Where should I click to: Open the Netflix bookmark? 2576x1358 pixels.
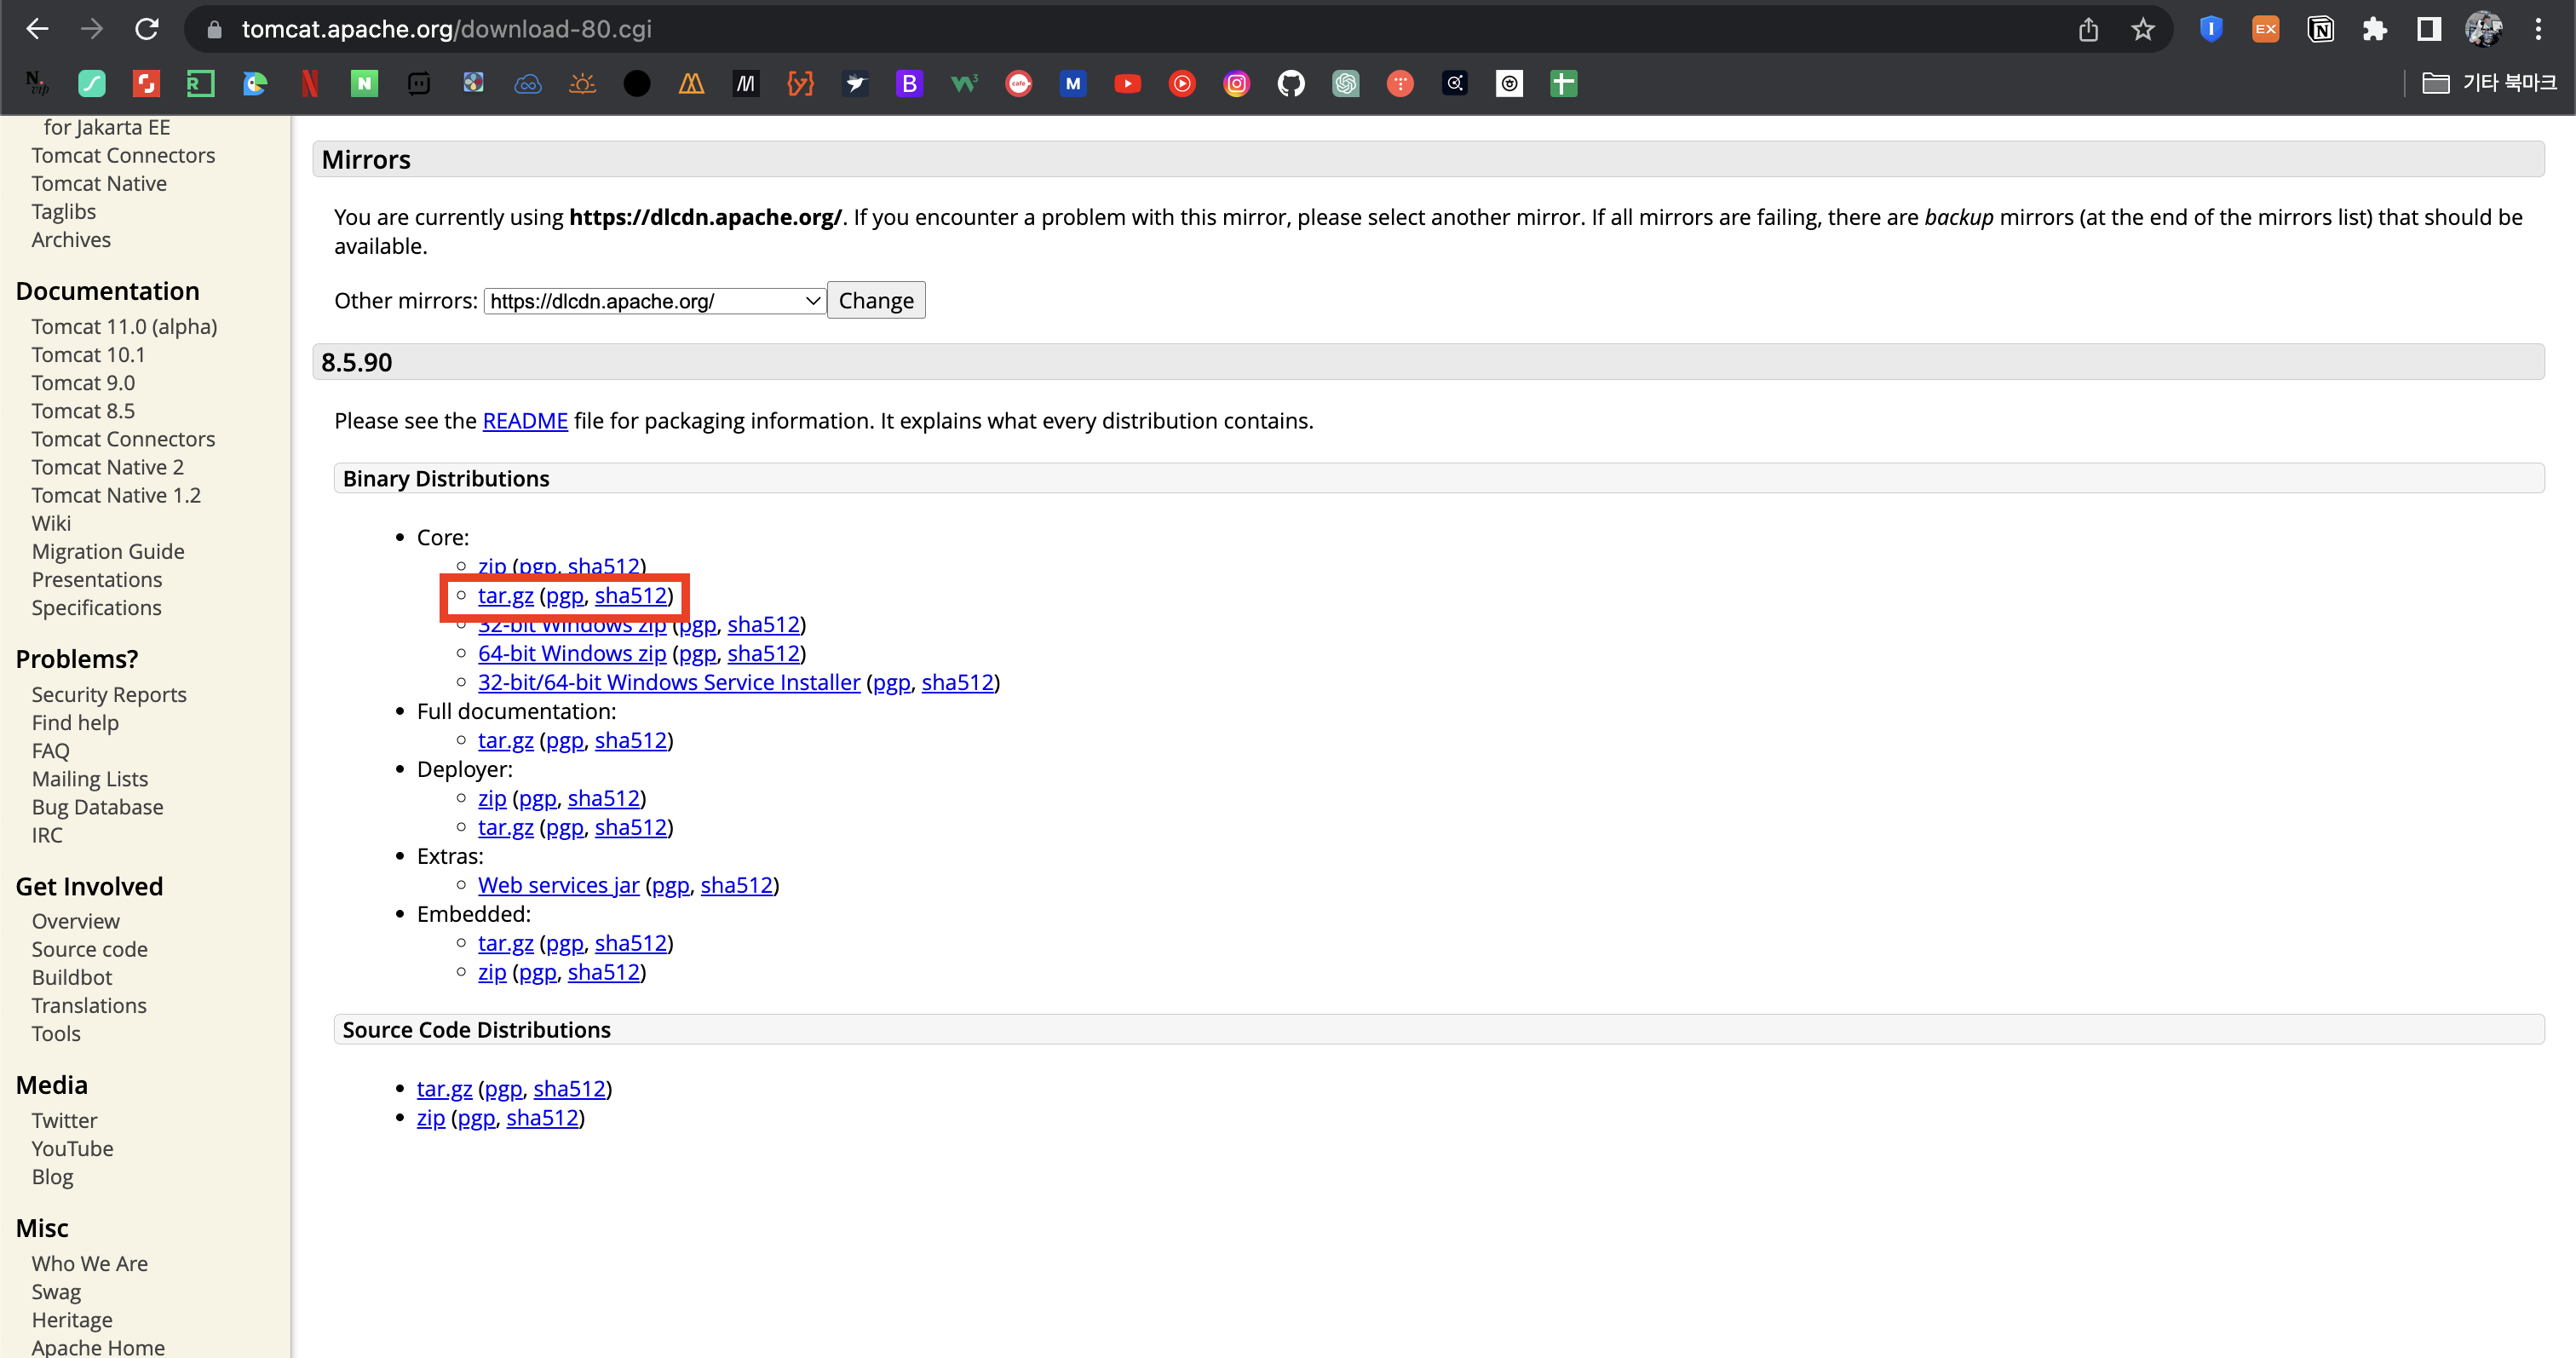(x=310, y=84)
